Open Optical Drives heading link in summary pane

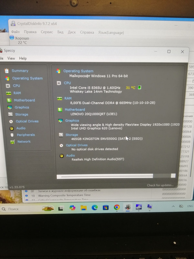[x=77, y=145]
